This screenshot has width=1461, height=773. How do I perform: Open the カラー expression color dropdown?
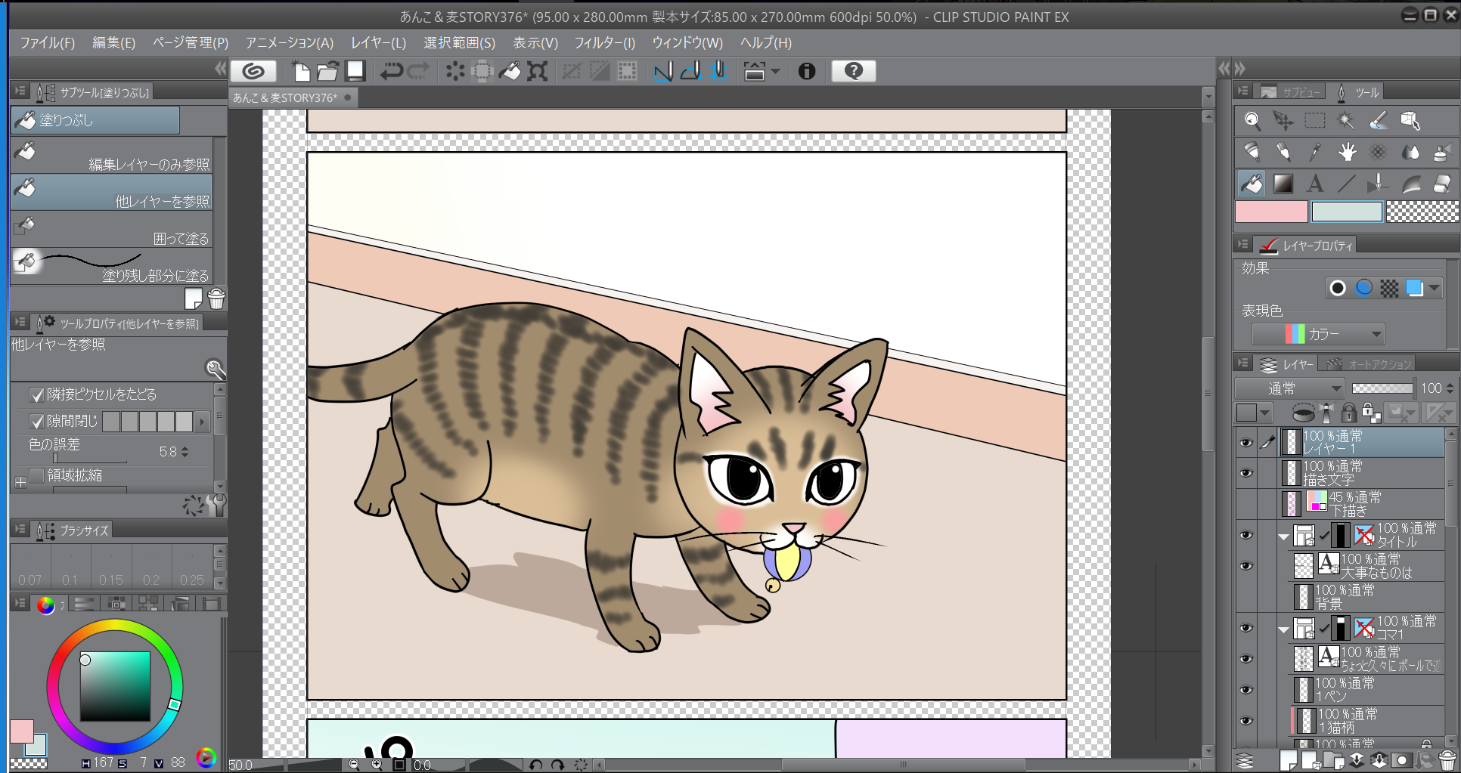pyautogui.click(x=1318, y=334)
